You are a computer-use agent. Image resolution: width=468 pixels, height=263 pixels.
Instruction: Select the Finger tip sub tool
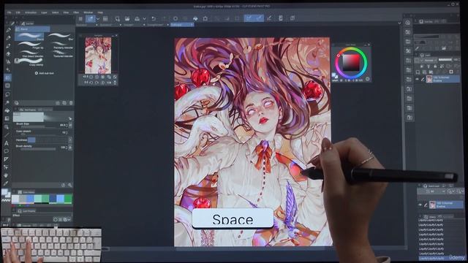pos(30,45)
